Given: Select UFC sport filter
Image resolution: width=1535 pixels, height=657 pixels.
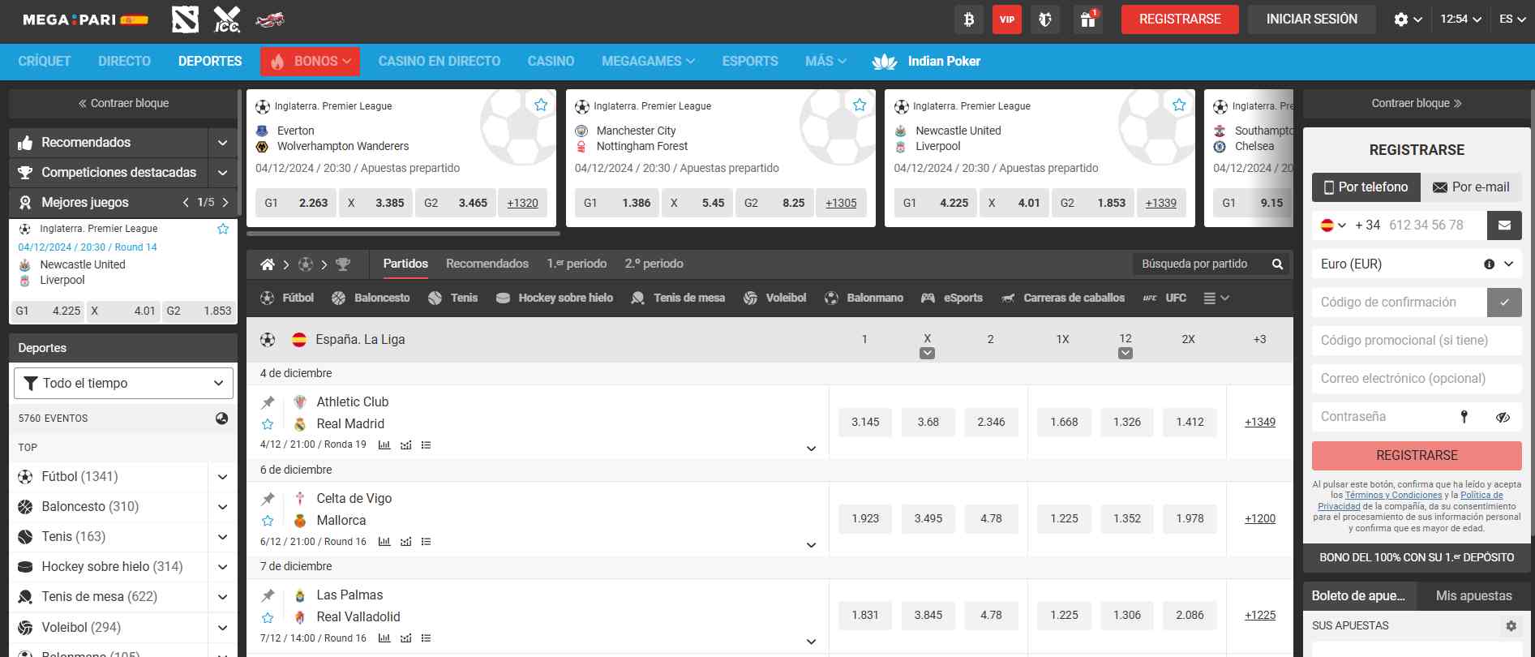Looking at the screenshot, I should pos(1164,298).
